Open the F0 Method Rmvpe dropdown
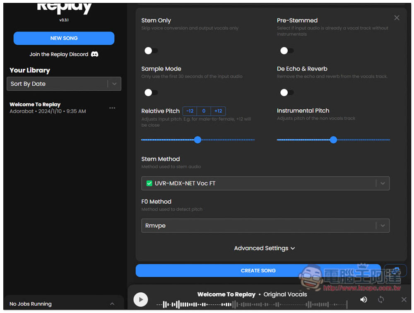The image size is (414, 313). [265, 226]
